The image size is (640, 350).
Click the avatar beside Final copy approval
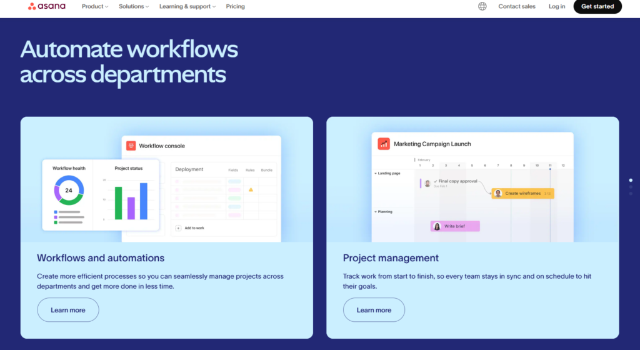pos(427,184)
